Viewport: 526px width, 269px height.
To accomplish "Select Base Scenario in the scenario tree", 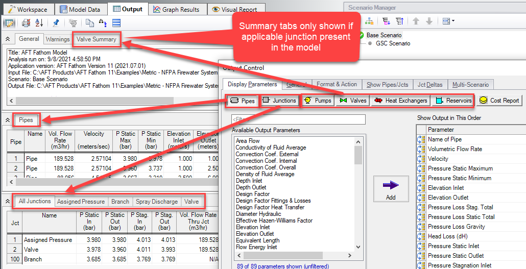I will pos(384,35).
